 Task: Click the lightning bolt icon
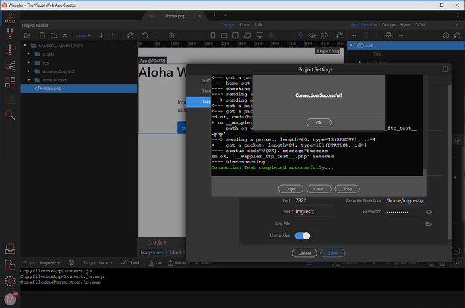click(301, 36)
